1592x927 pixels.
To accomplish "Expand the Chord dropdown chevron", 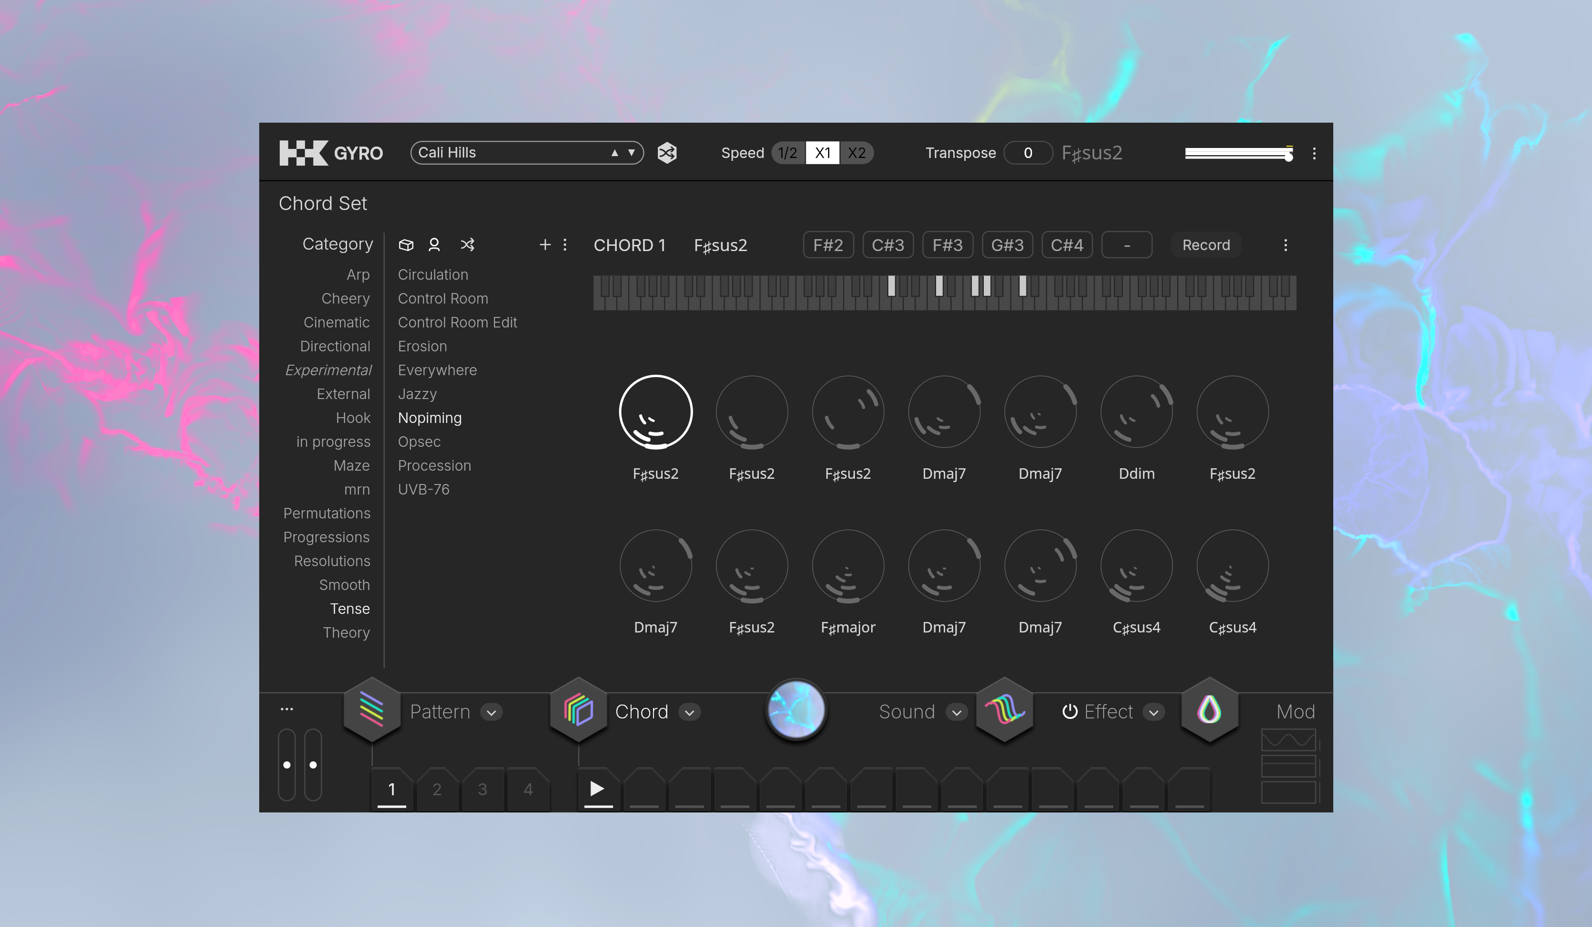I will click(x=689, y=712).
